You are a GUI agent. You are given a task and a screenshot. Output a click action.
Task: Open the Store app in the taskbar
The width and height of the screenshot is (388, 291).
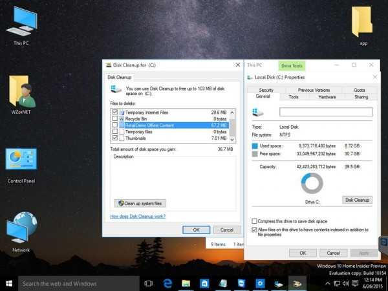(x=204, y=284)
